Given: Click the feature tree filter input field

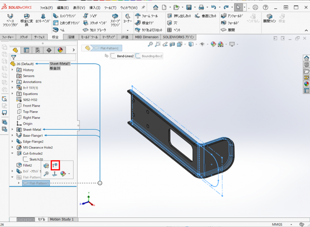Looking at the screenshot, I should point(46,57).
